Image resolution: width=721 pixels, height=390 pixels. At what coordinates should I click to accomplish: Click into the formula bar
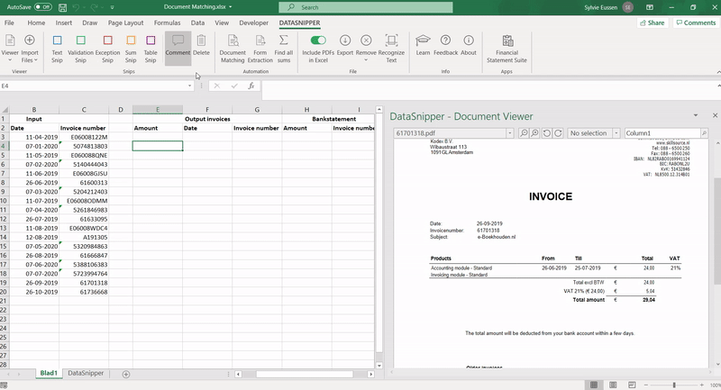[488, 86]
